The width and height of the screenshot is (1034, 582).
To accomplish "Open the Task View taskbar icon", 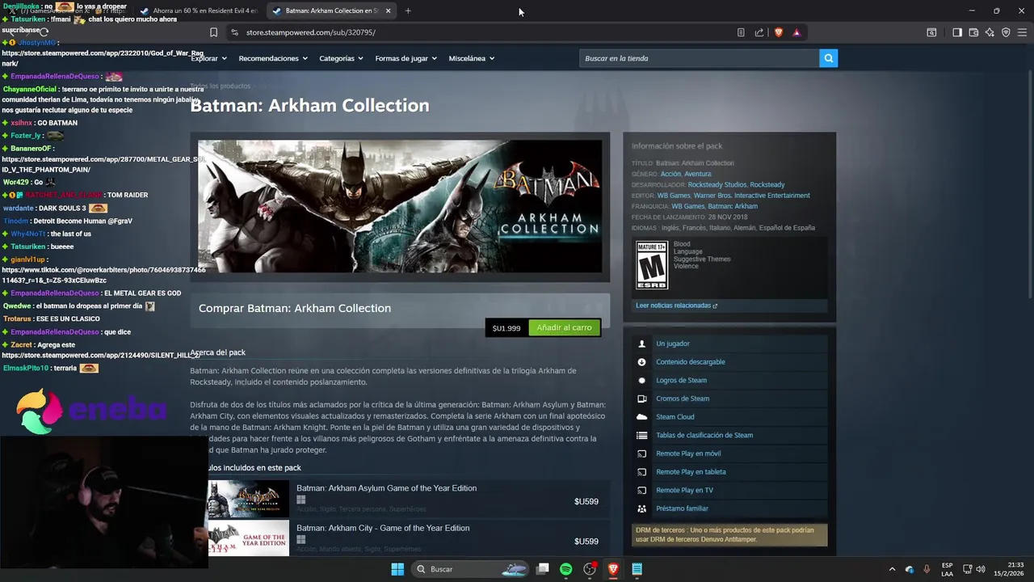I will click(543, 569).
